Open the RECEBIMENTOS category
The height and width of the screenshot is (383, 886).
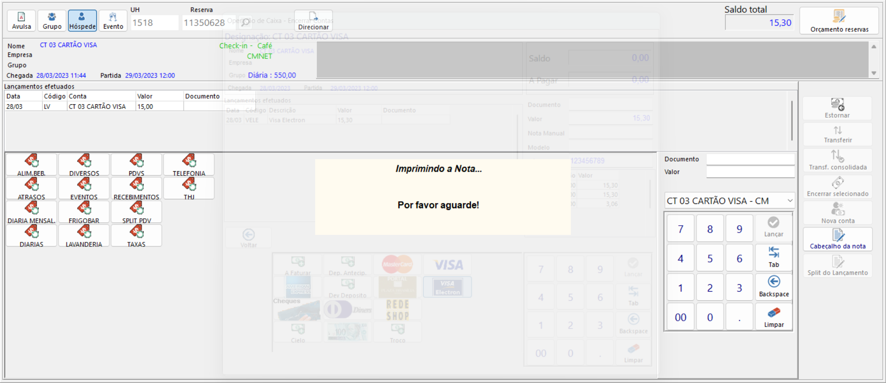tap(137, 188)
